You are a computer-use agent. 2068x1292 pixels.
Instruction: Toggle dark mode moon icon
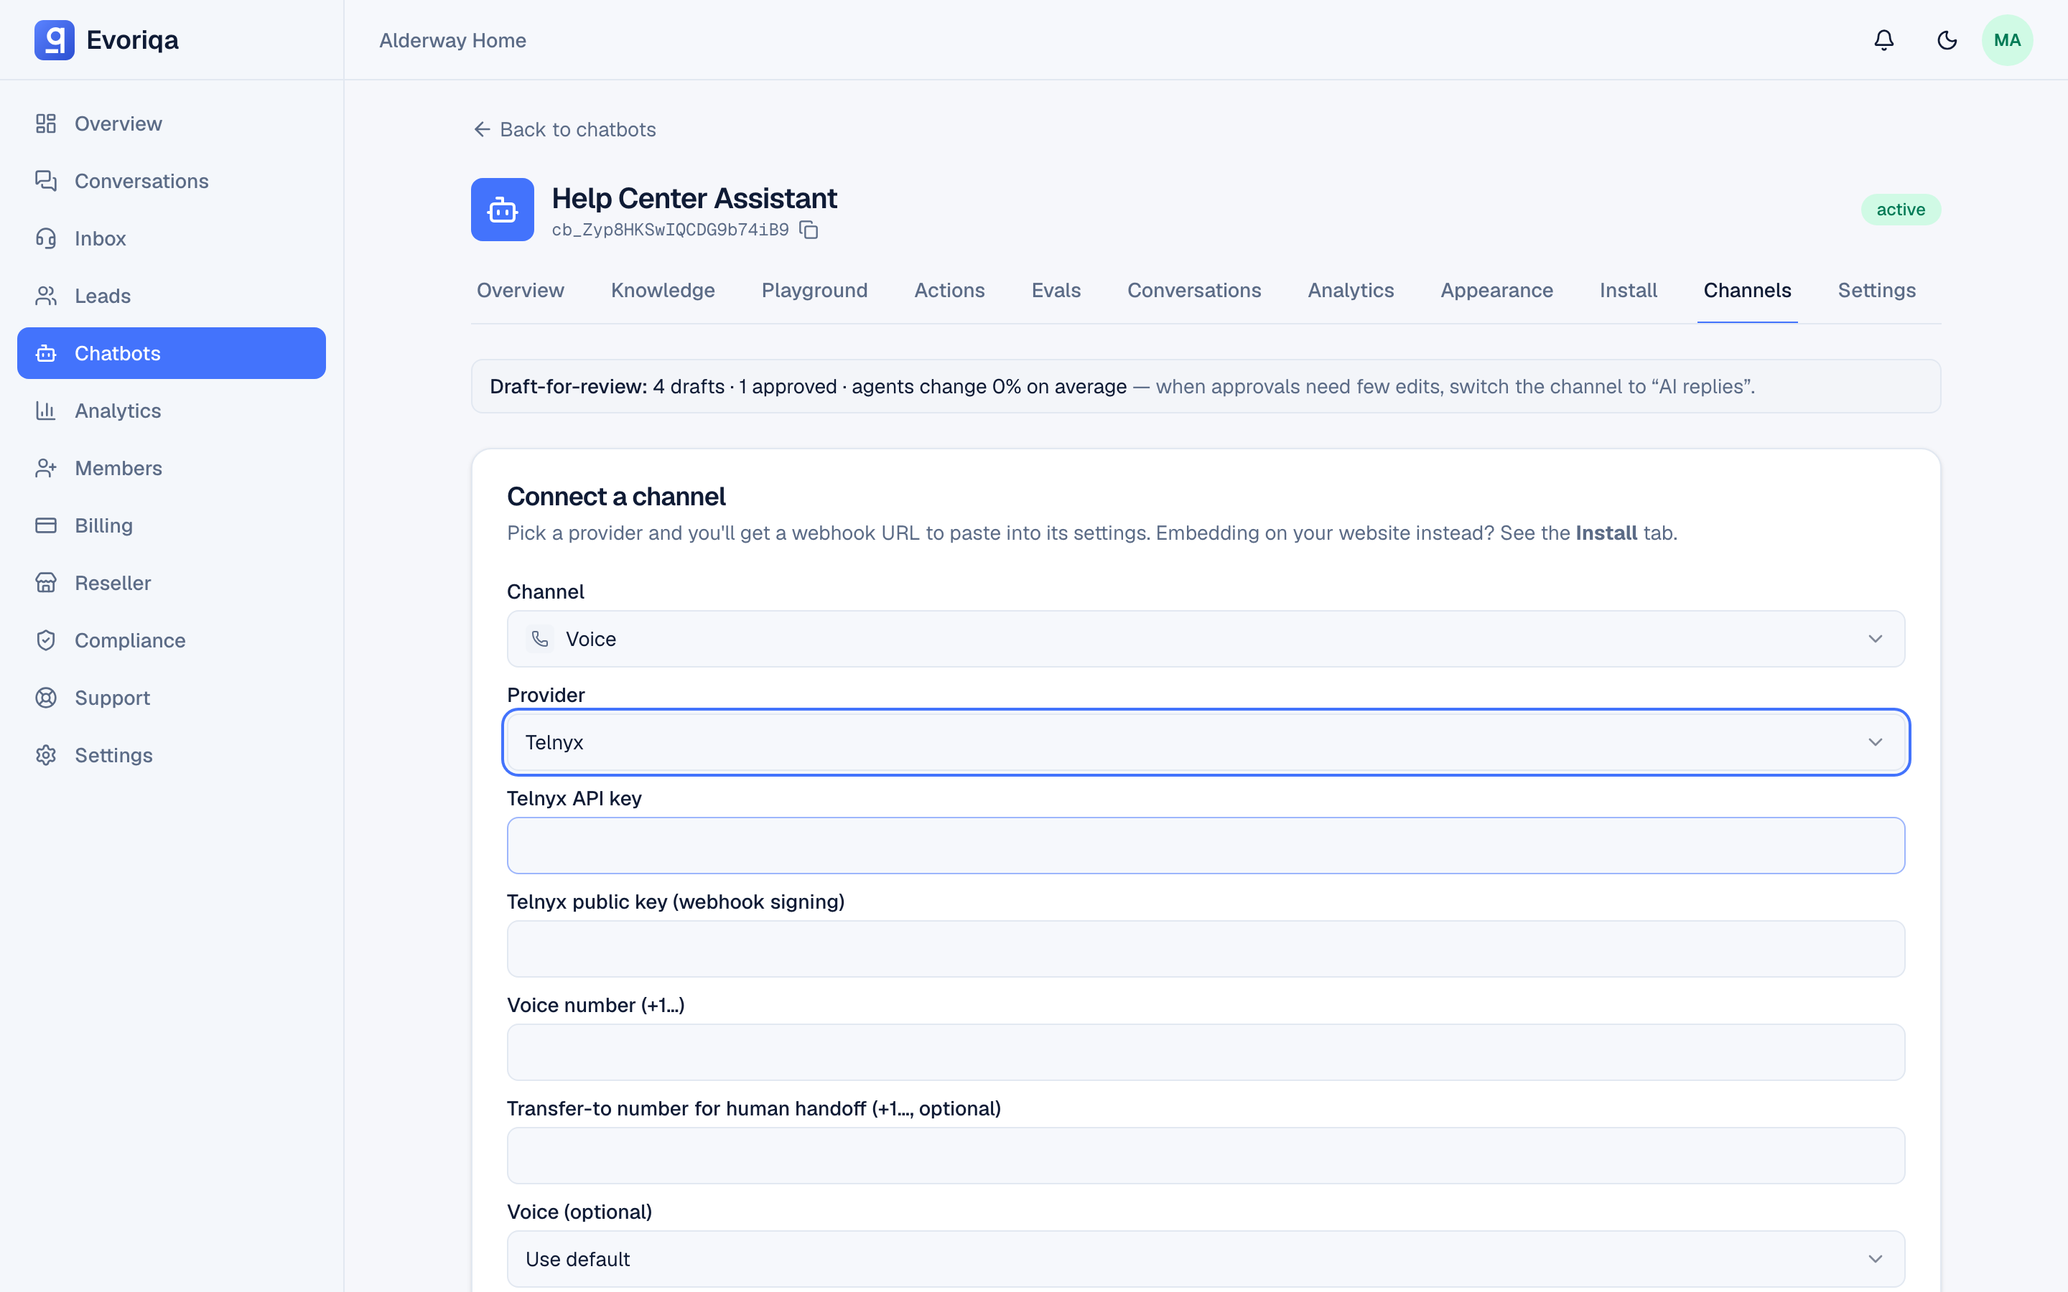[1947, 40]
